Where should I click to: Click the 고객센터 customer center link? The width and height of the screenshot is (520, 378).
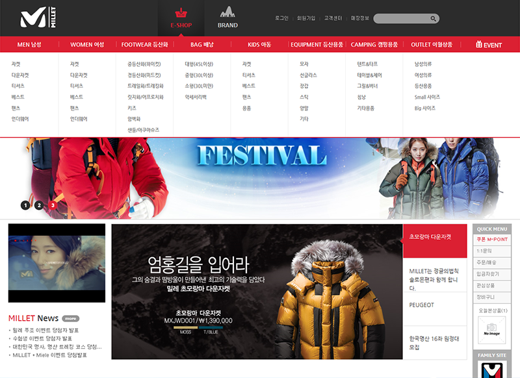click(x=333, y=18)
